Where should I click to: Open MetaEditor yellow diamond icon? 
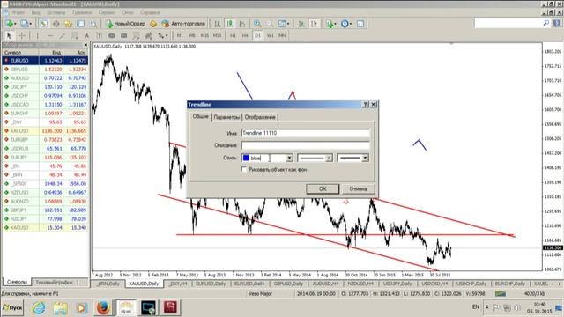(x=153, y=24)
